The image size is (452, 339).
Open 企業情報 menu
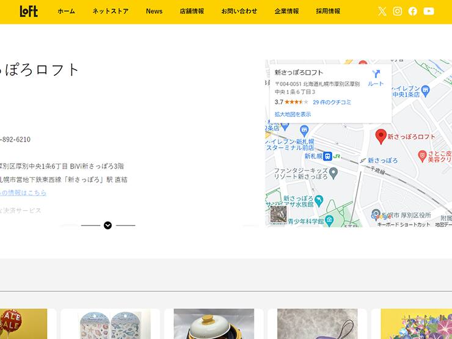[x=287, y=11]
